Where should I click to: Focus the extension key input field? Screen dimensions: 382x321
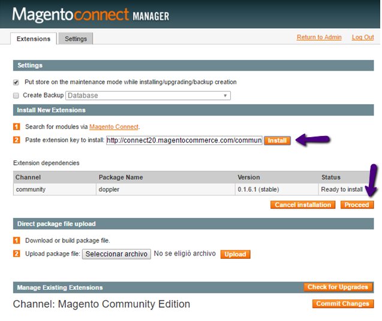184,140
